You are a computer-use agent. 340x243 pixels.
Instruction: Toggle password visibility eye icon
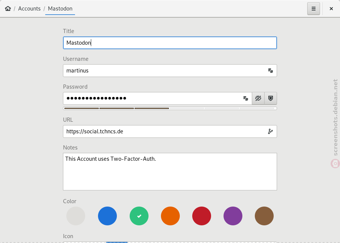[258, 98]
